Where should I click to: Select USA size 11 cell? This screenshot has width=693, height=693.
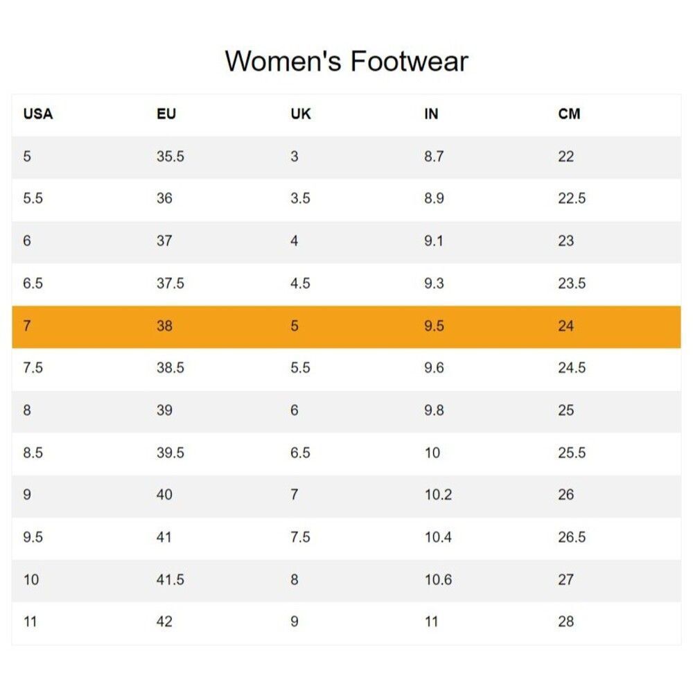coord(30,622)
